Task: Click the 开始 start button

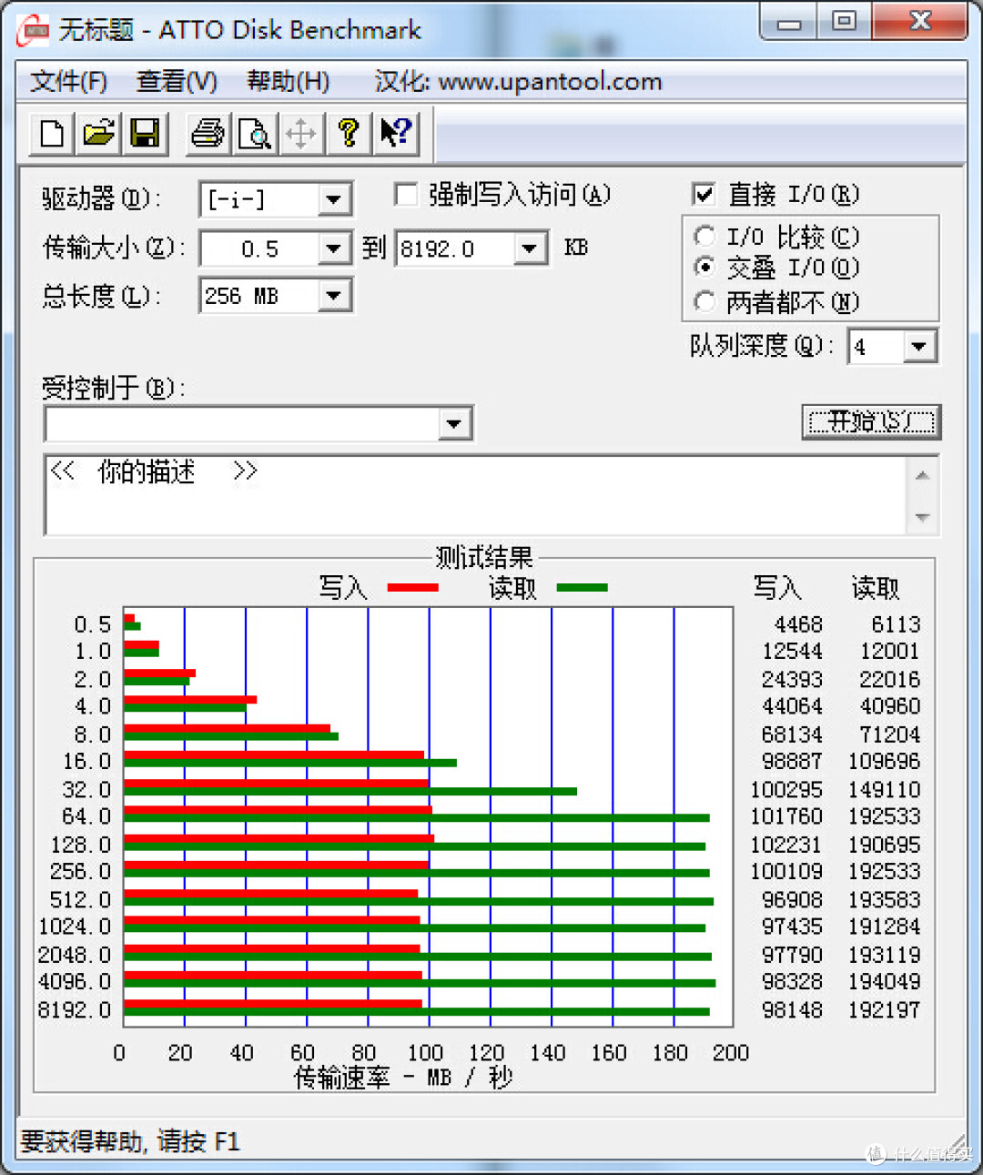Action: [x=871, y=421]
